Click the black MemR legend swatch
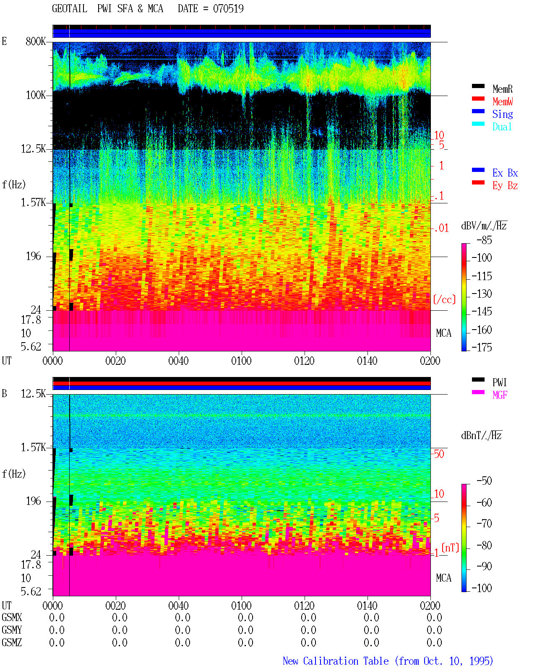Viewport: 537px width, 668px height. click(x=478, y=86)
